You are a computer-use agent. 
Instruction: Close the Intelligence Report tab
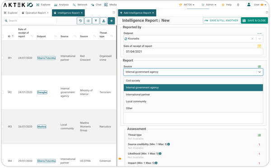click(x=82, y=13)
